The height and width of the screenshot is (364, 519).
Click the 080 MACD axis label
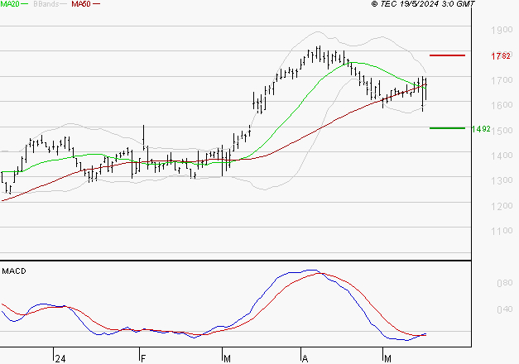[505, 283]
